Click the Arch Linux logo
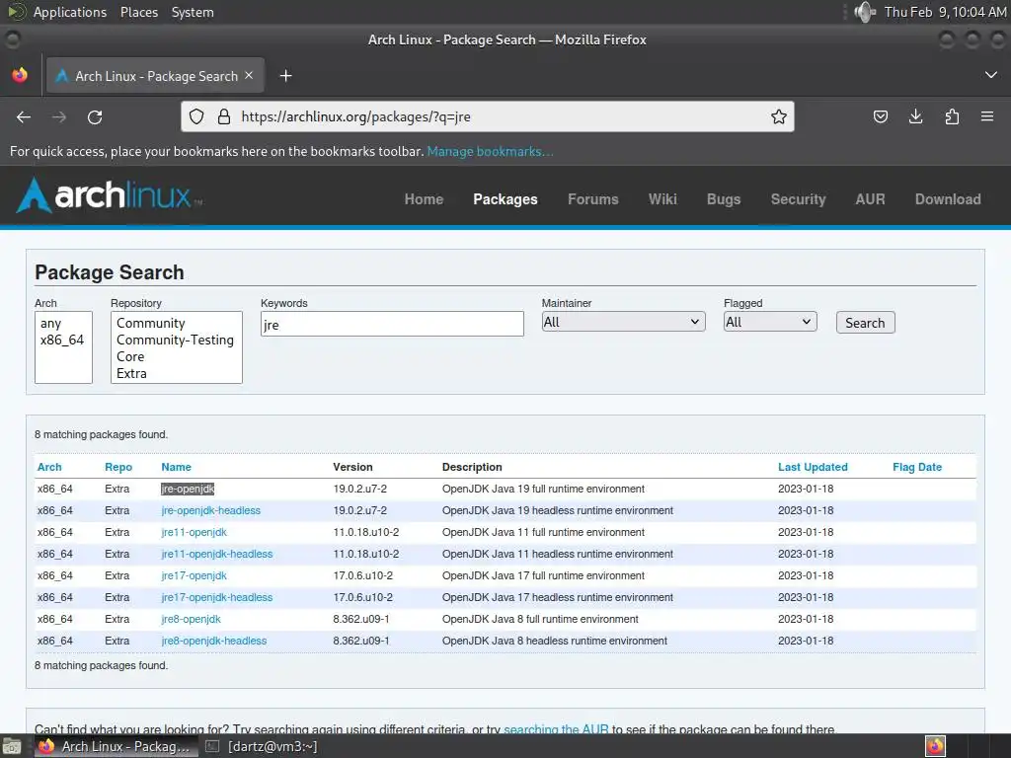 pyautogui.click(x=109, y=195)
